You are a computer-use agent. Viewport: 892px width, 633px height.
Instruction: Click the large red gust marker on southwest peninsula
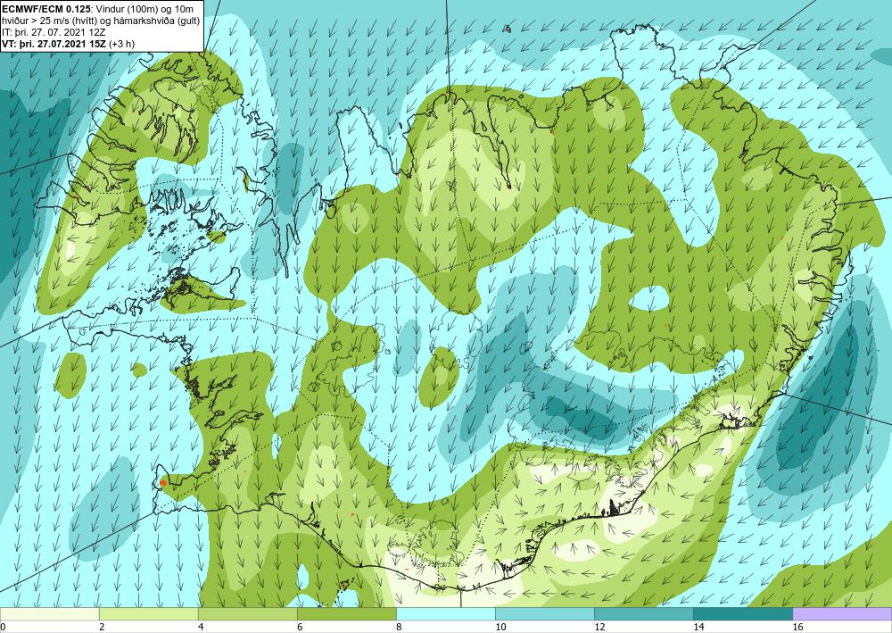pyautogui.click(x=163, y=482)
